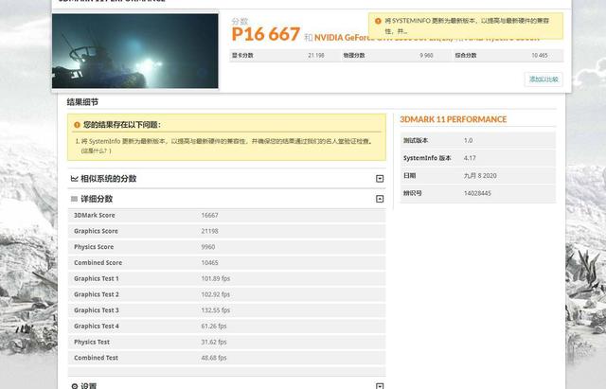
Task: Click the settings gear icon
Action: pos(75,386)
